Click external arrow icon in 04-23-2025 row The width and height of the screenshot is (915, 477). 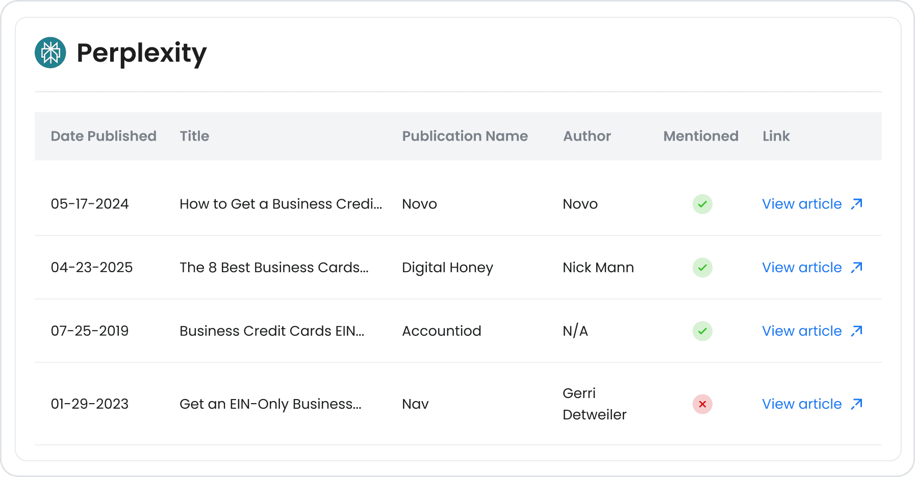tap(857, 268)
